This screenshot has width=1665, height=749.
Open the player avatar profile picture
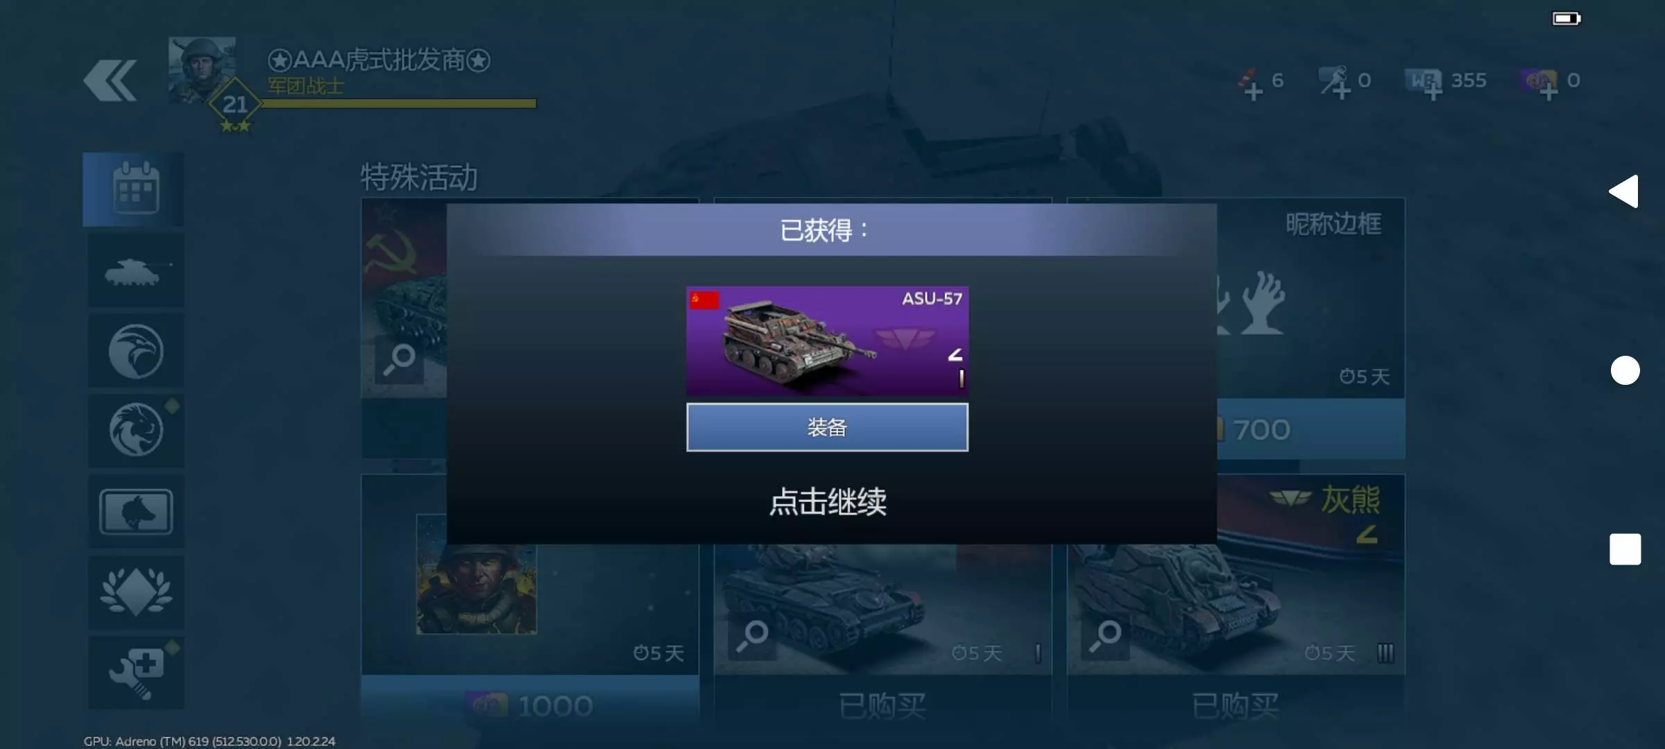(x=202, y=69)
